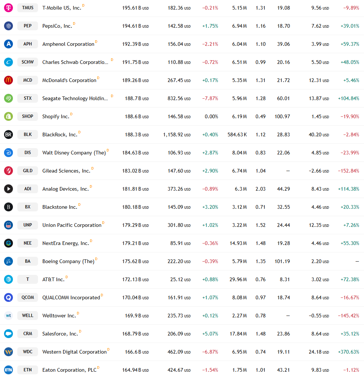This screenshot has height=378, width=364.
Task: Click the Boeing logo icon
Action: 8,261
